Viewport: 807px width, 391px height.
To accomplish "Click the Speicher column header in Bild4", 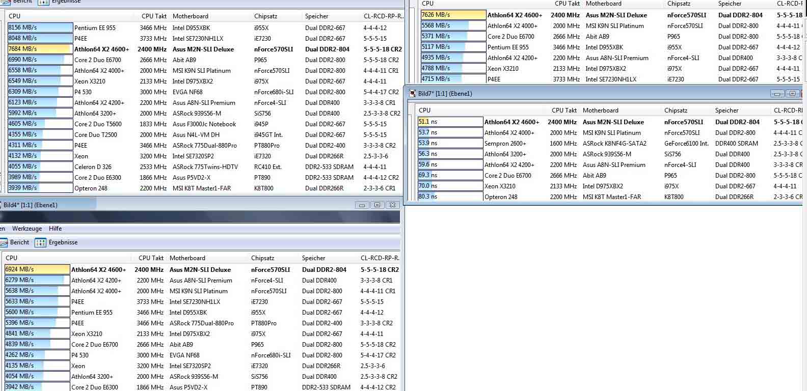I will tap(313, 258).
